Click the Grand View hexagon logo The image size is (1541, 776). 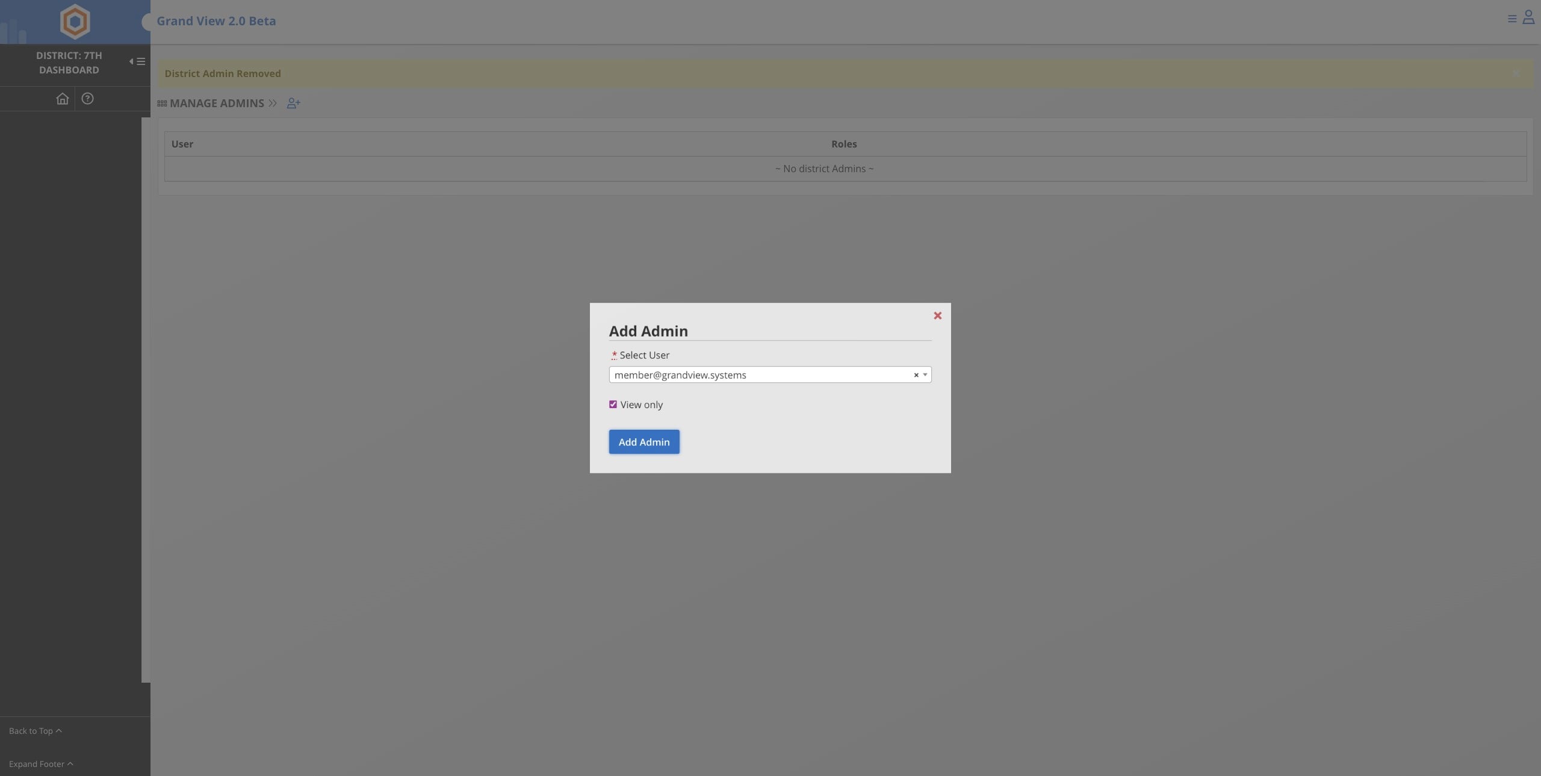(75, 22)
